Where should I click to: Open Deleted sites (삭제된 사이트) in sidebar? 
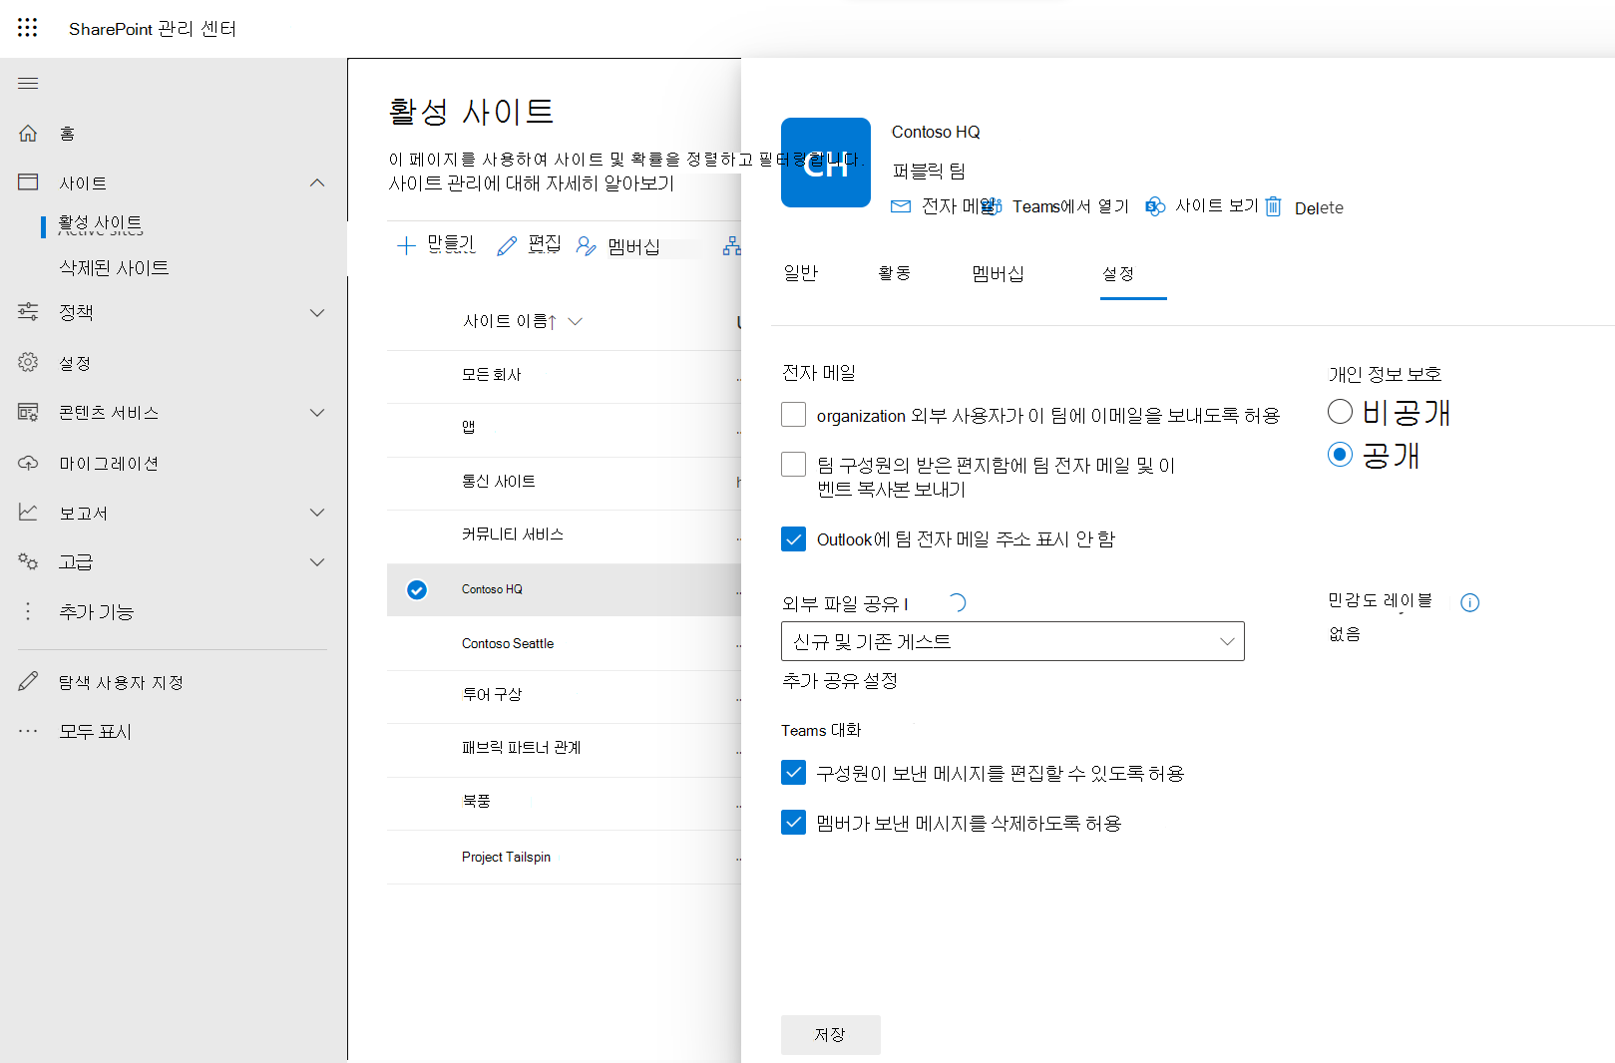click(x=114, y=267)
